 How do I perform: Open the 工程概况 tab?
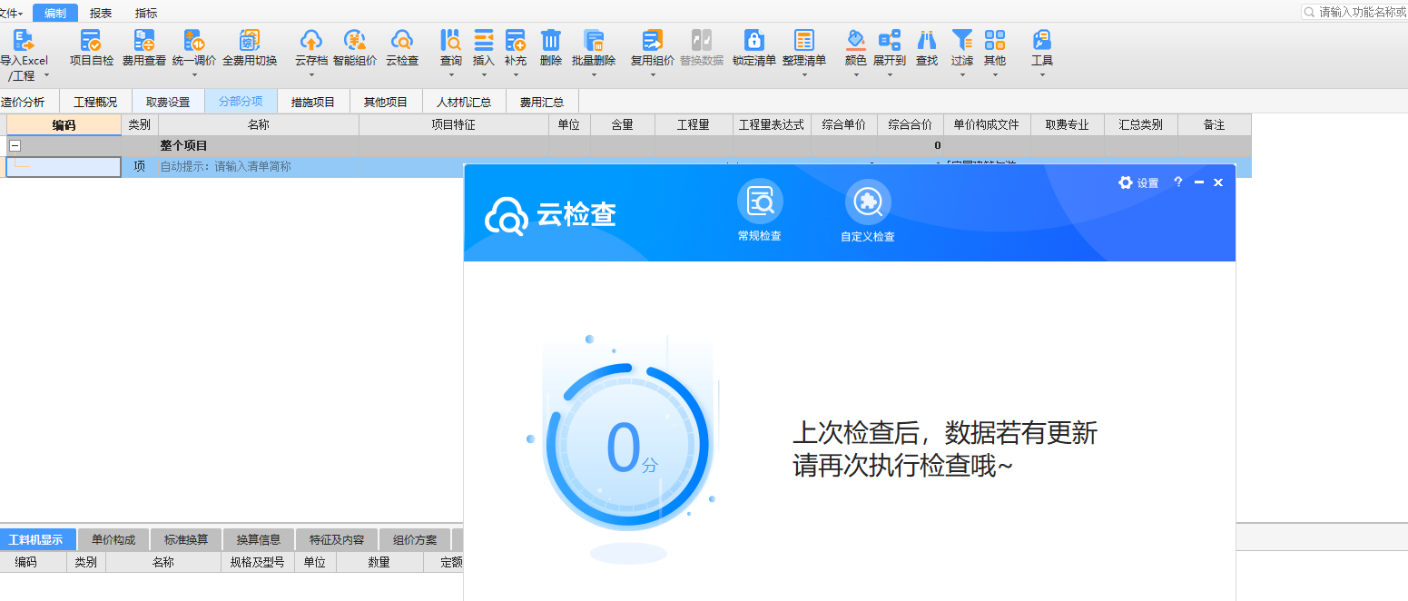95,102
